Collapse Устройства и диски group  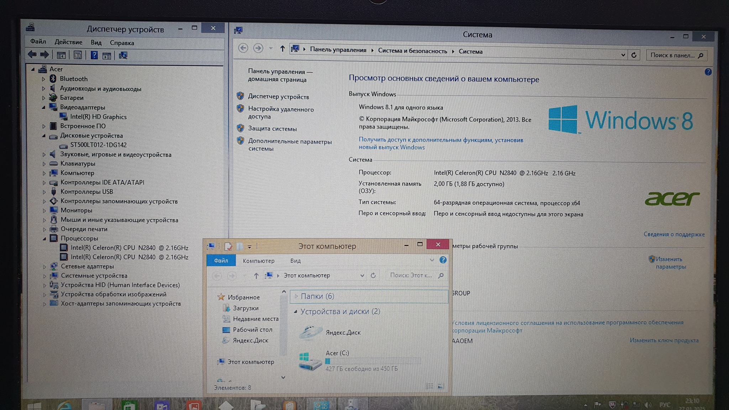pyautogui.click(x=295, y=312)
